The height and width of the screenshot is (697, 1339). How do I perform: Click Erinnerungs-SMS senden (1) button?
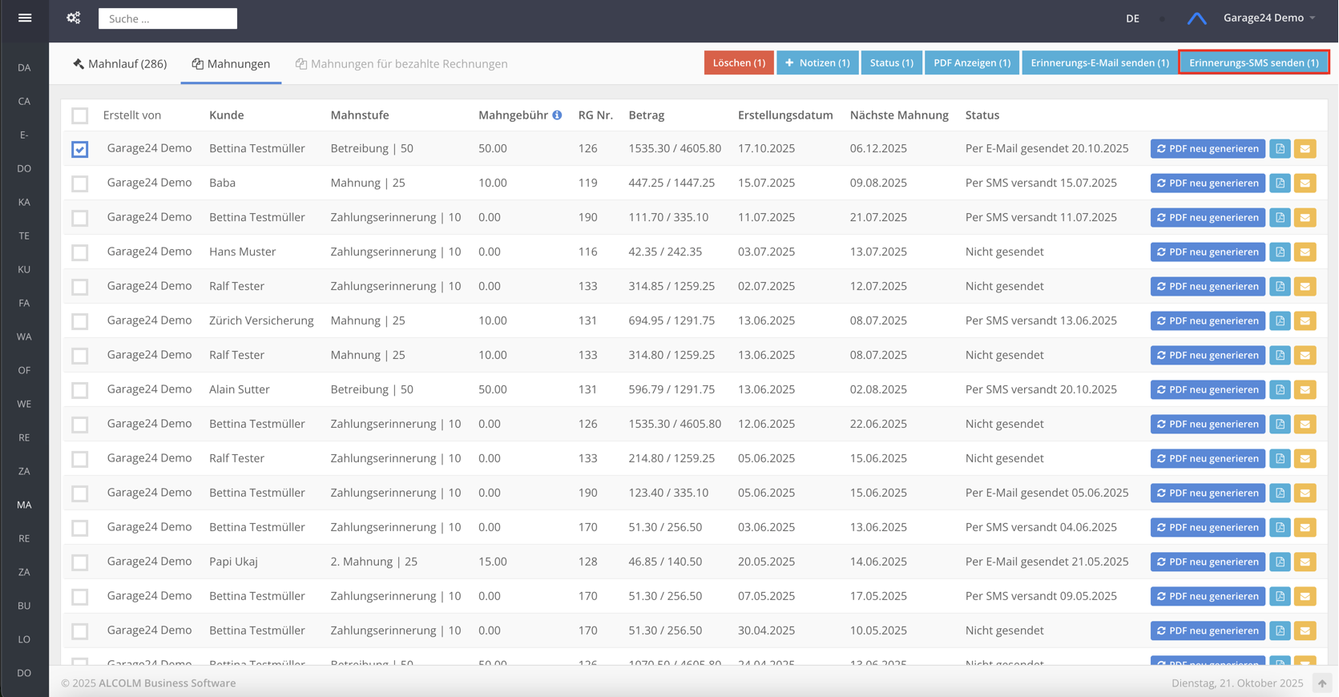coord(1253,62)
